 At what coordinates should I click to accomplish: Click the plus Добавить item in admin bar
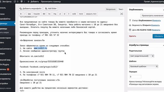point(33,2)
